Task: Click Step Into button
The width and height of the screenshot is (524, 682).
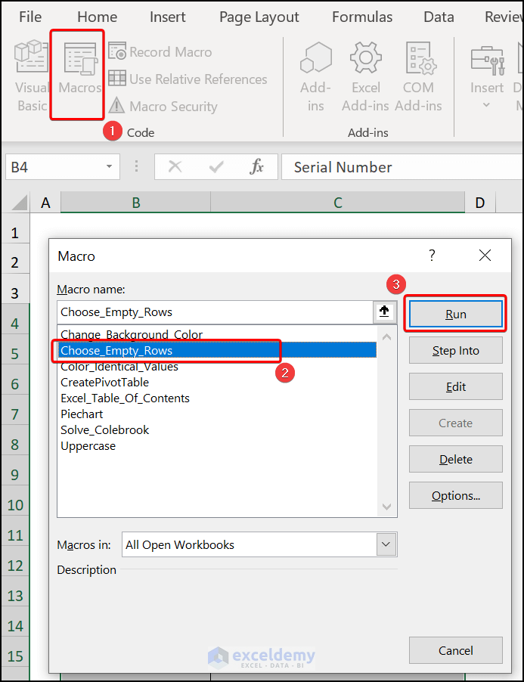Action: point(455,351)
